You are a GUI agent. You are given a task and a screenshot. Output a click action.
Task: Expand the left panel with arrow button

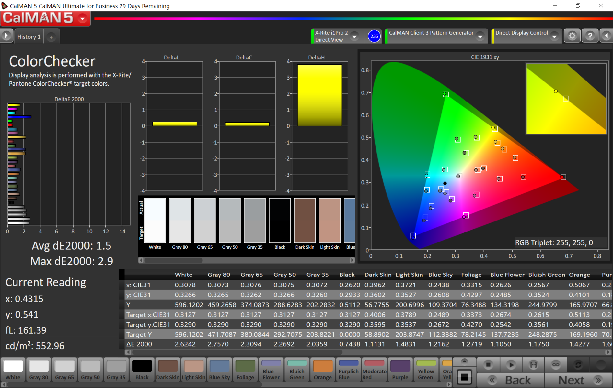click(6, 36)
